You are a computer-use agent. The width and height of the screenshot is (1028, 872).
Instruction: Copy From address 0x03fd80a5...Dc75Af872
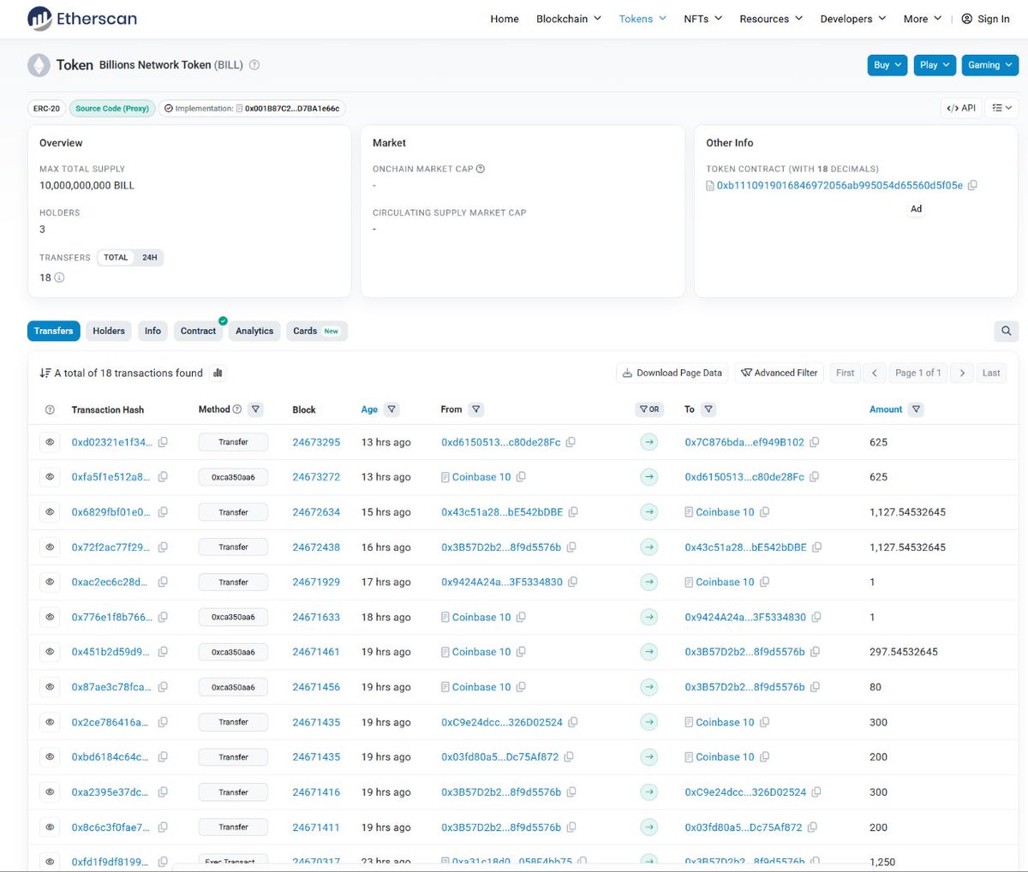coord(569,757)
